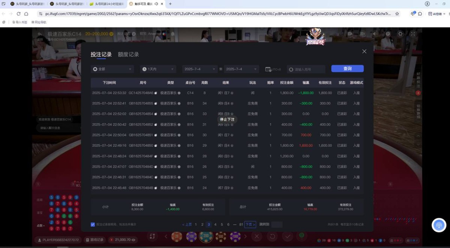
Task: Click the cancel bets X icon
Action: coord(256,236)
